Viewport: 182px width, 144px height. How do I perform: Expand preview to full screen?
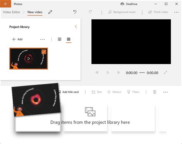(x=165, y=72)
